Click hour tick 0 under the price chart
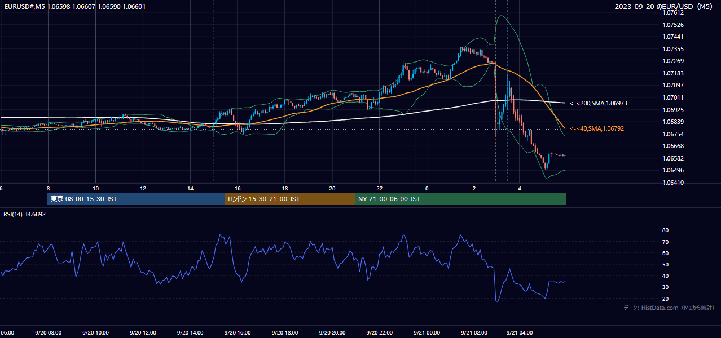Image resolution: width=721 pixels, height=338 pixels. 427,188
